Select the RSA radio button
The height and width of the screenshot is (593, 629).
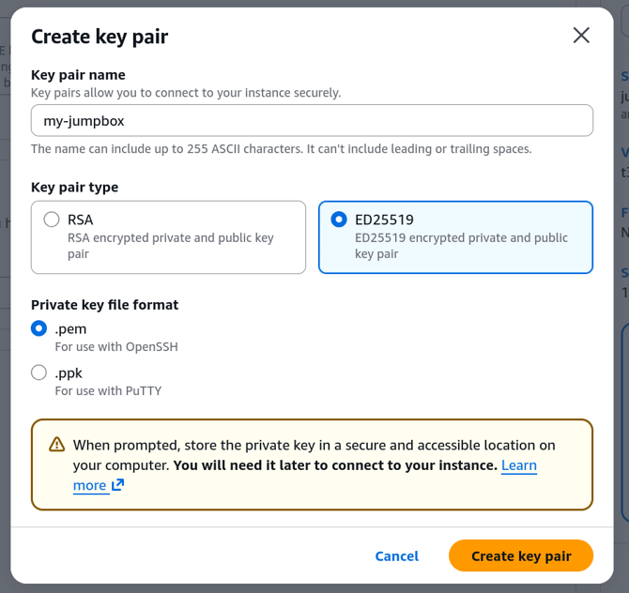click(53, 220)
